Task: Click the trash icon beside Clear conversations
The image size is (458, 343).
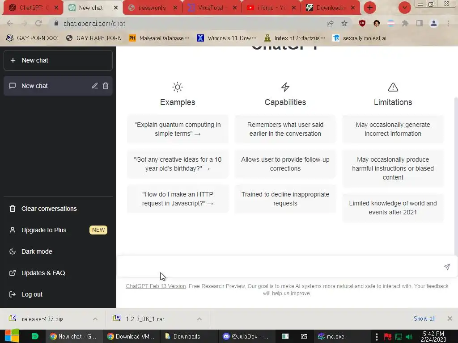Action: tap(13, 209)
